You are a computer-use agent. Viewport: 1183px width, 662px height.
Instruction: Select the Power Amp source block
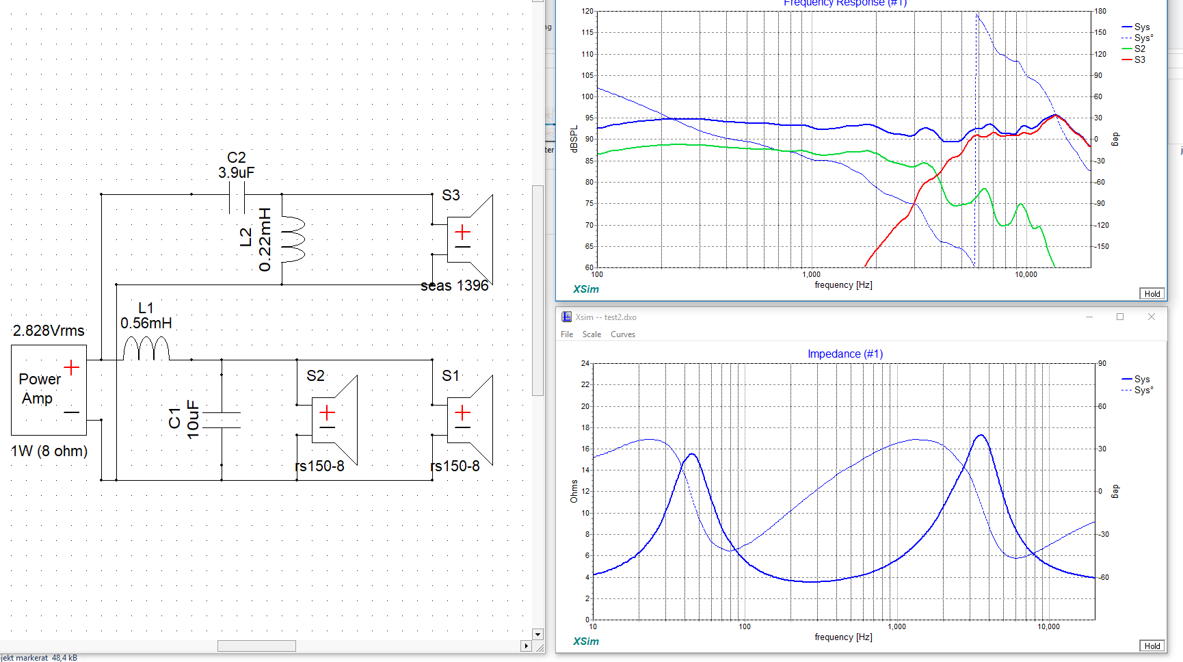click(x=49, y=390)
